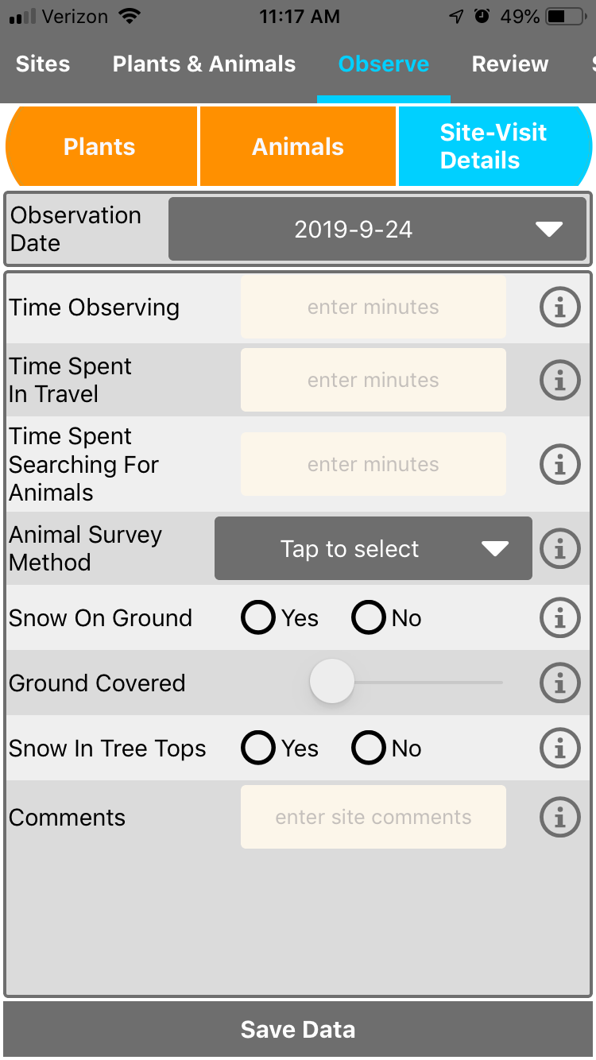Click the Ground Covered slider handle

(x=331, y=682)
